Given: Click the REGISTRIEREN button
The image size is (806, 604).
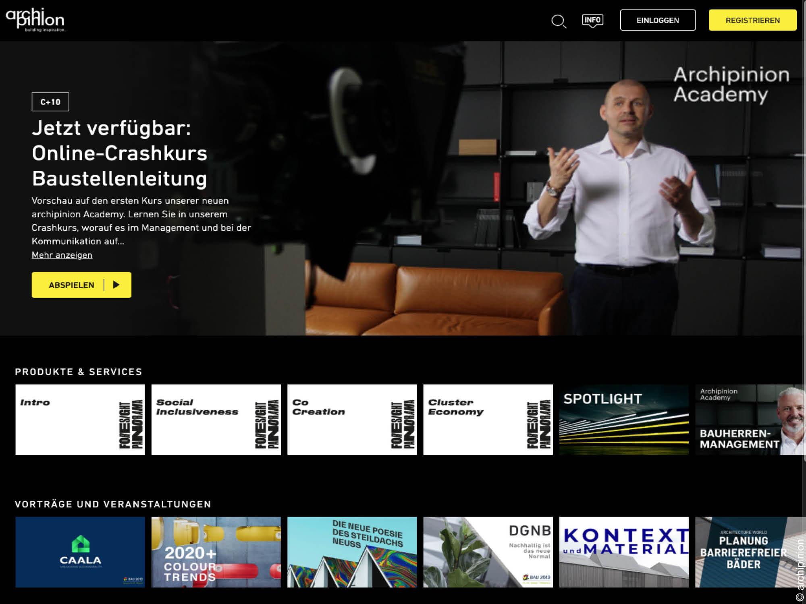Looking at the screenshot, I should 752,20.
